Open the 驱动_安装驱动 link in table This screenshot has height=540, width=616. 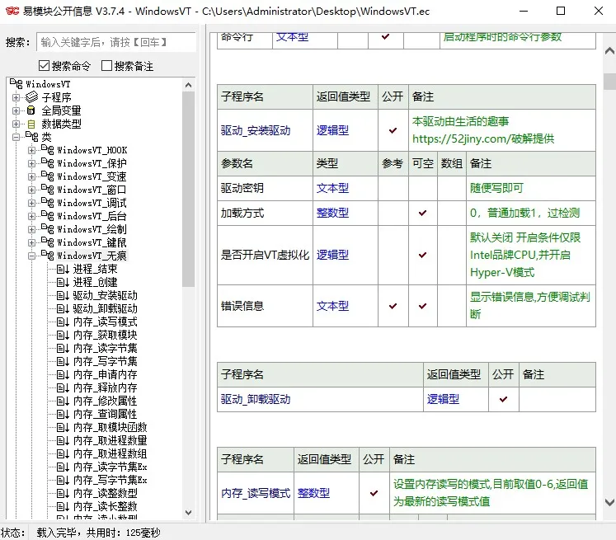click(x=256, y=130)
